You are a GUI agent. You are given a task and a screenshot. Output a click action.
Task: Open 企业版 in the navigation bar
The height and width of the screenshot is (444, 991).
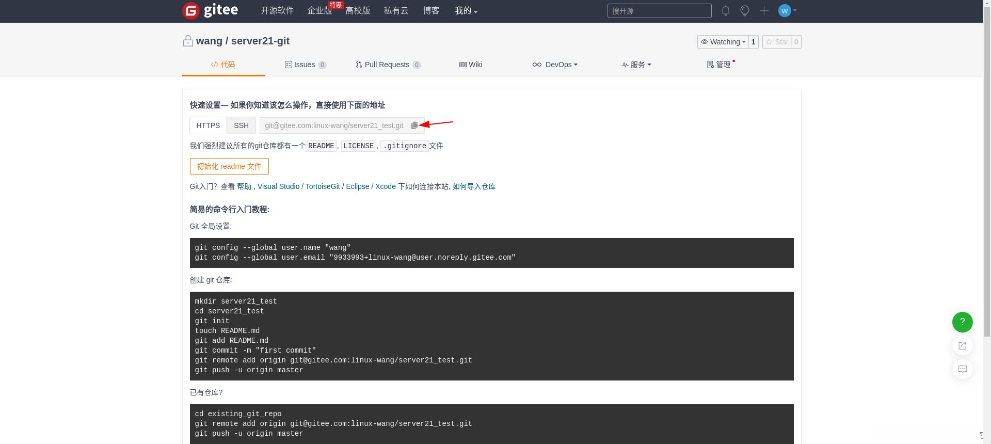tap(320, 11)
